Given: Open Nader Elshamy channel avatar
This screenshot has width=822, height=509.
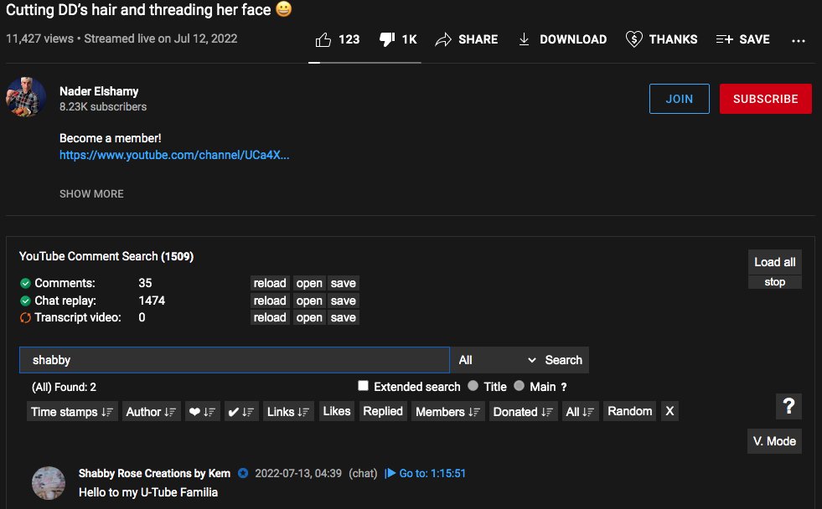Looking at the screenshot, I should (26, 97).
